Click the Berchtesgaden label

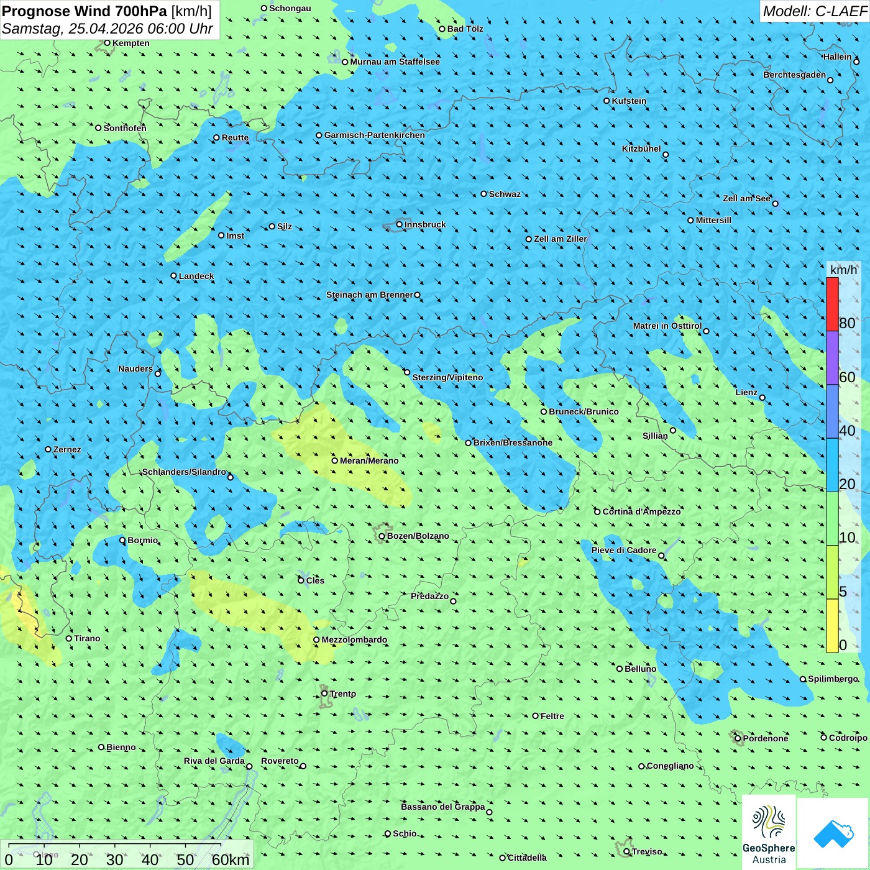click(794, 75)
